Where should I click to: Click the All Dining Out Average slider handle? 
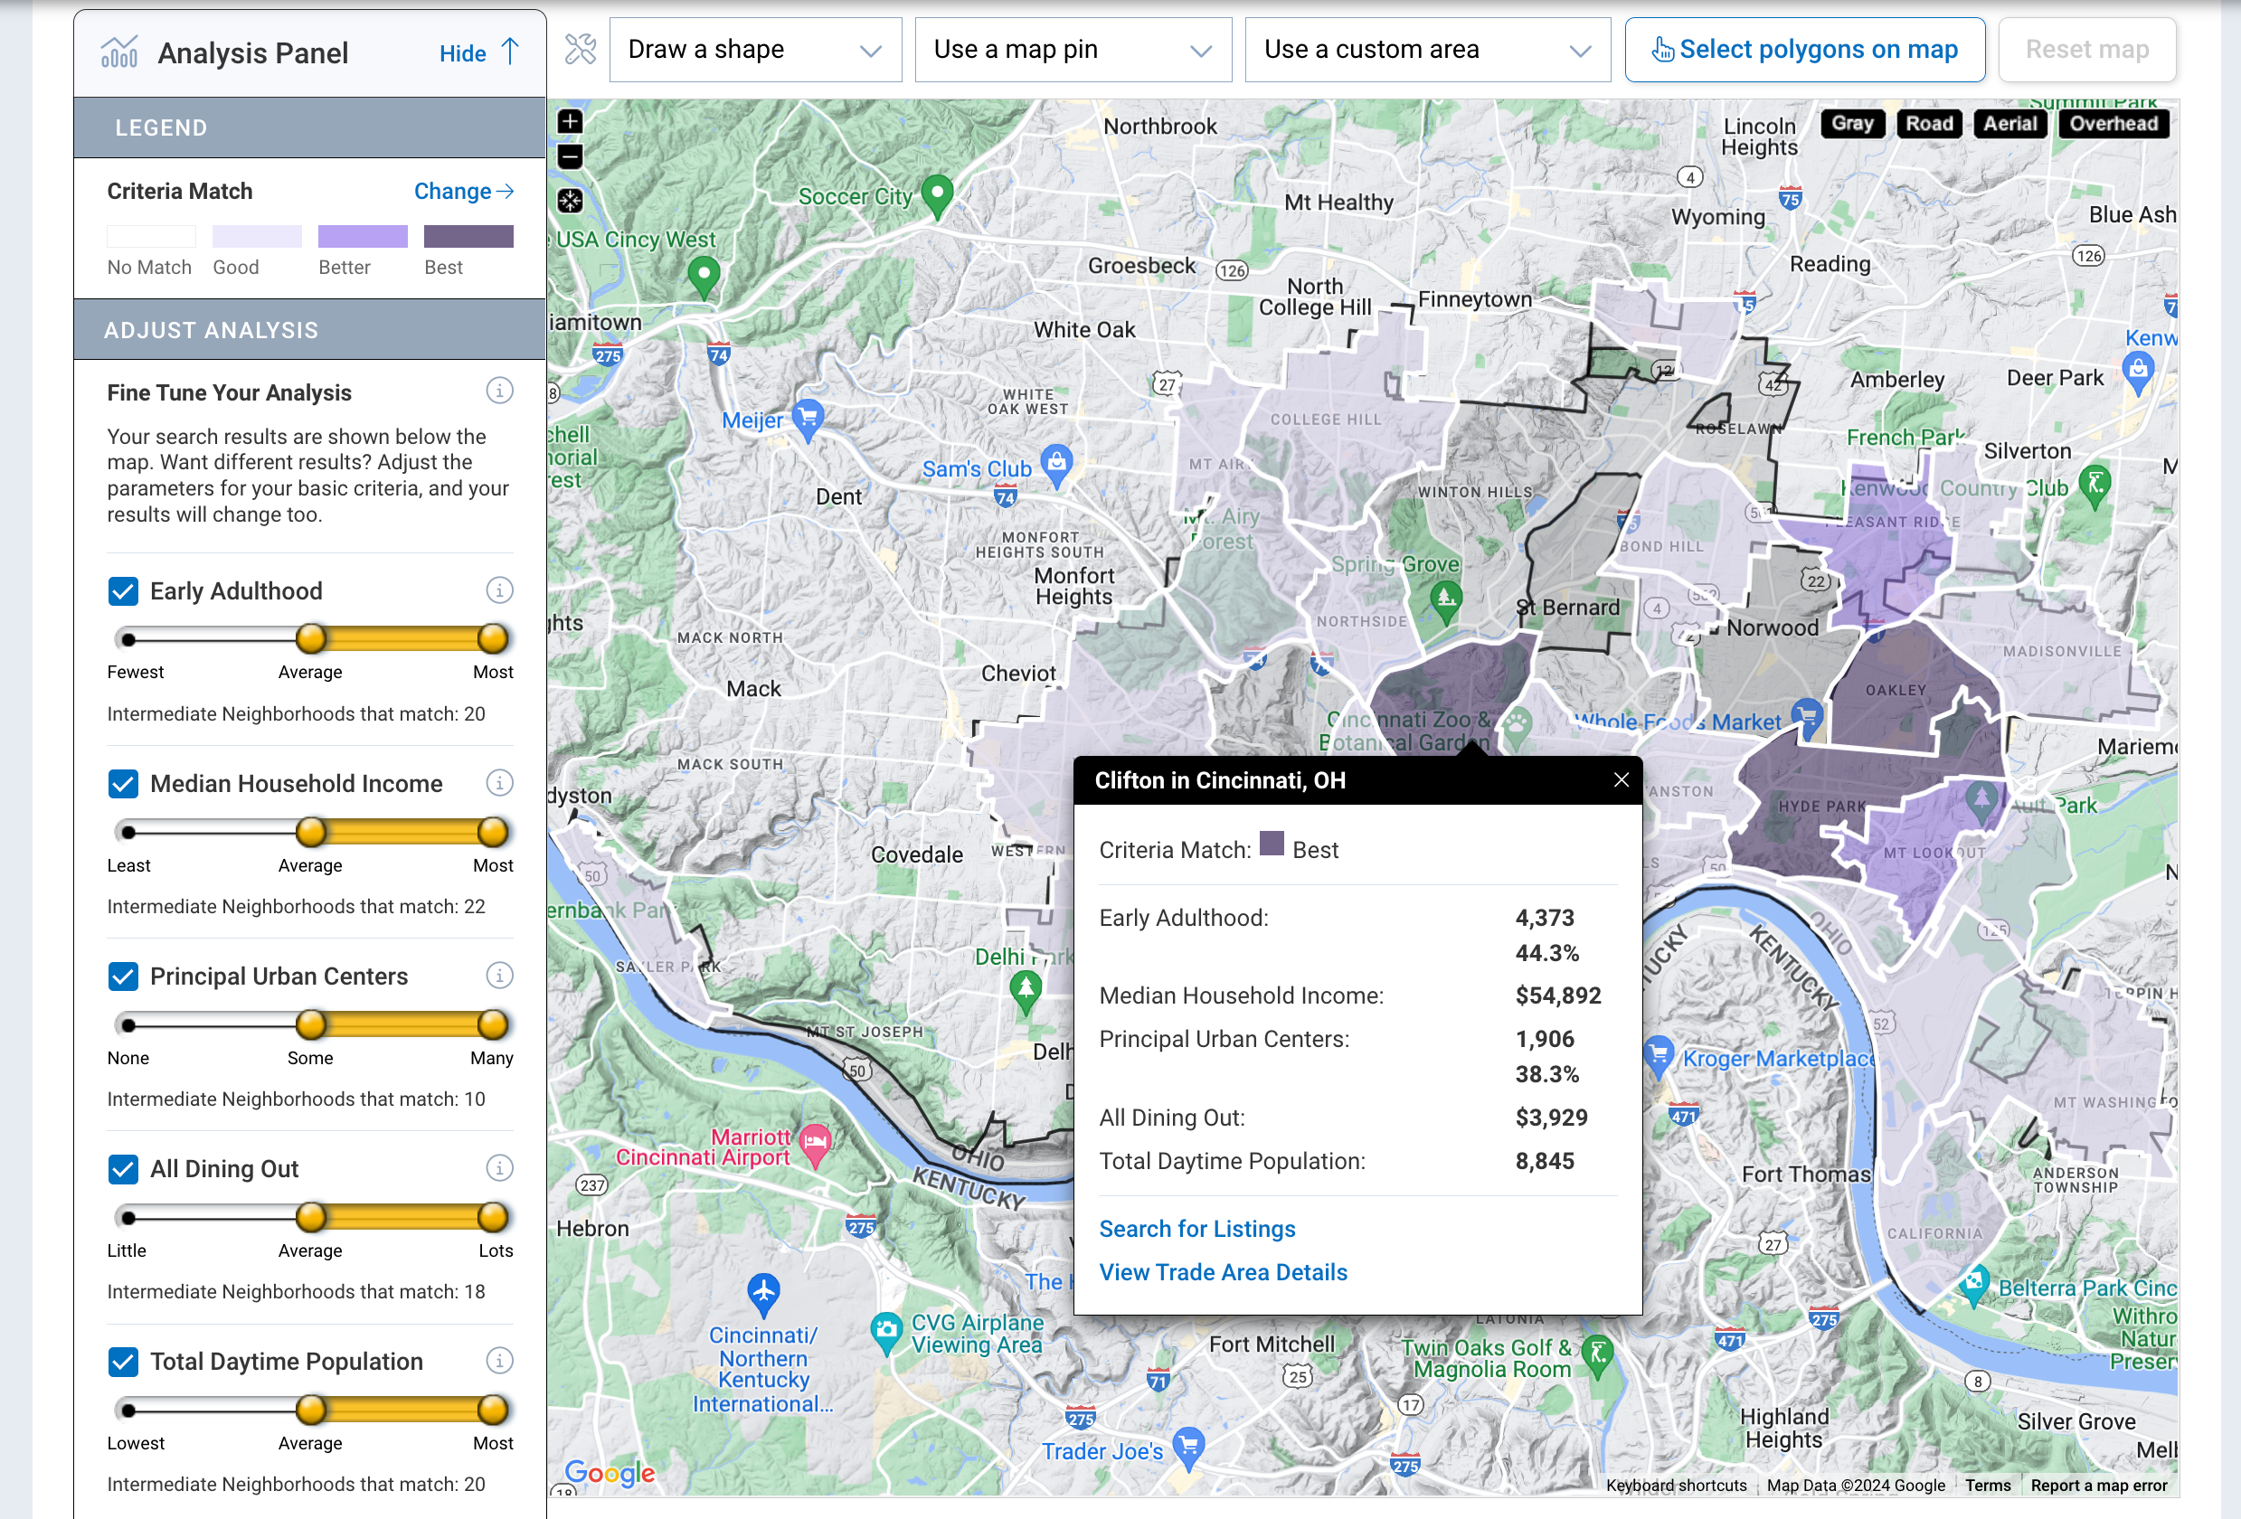click(x=310, y=1217)
